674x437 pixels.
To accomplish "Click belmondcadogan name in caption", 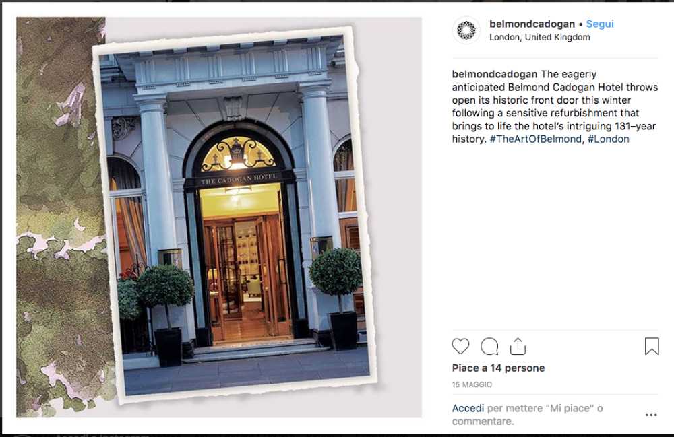I will point(494,74).
